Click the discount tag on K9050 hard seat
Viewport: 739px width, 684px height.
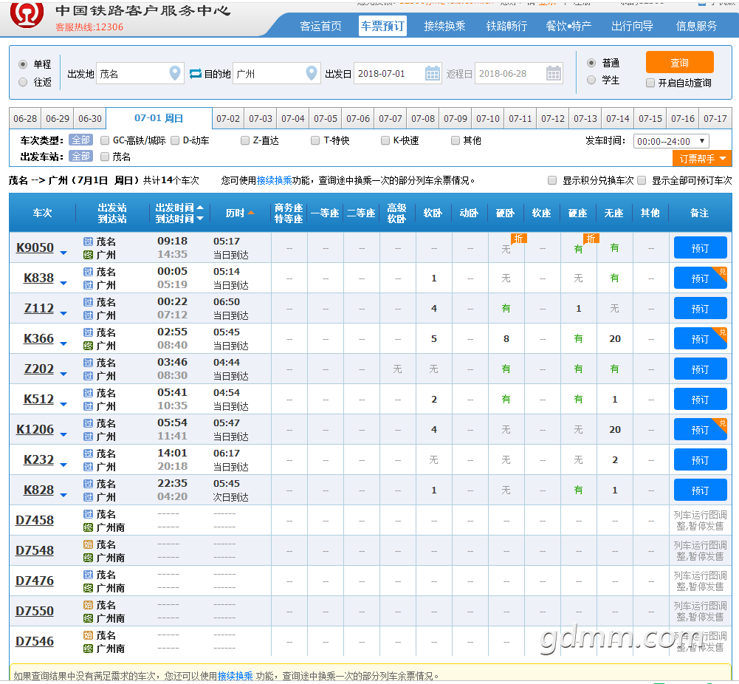(591, 239)
